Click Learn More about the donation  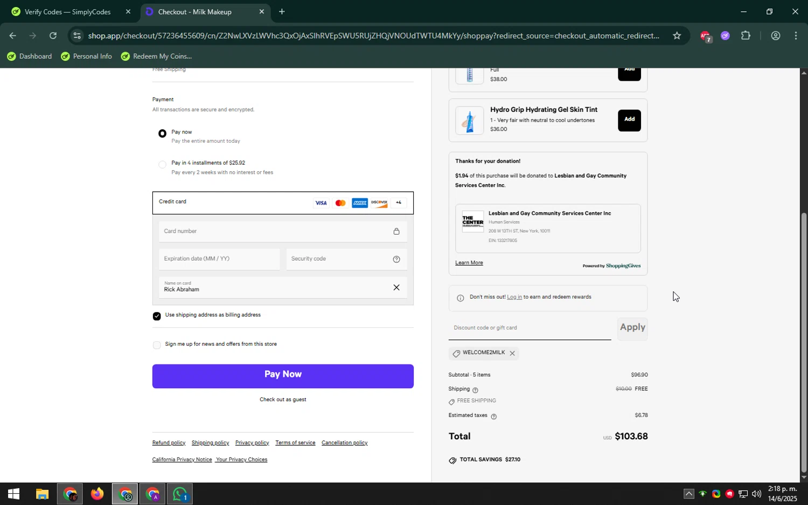tap(469, 263)
